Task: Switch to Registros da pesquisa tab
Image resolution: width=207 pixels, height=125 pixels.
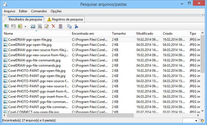Action: coord(65,19)
